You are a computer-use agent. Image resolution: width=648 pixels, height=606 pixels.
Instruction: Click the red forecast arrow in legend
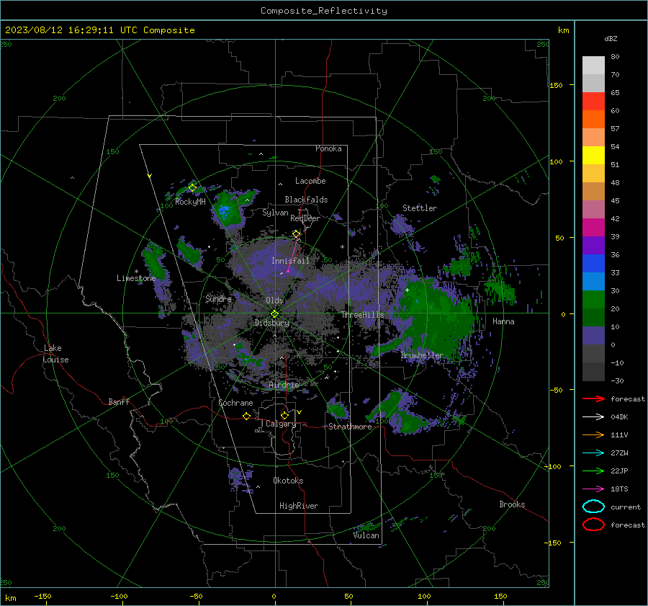click(x=593, y=398)
